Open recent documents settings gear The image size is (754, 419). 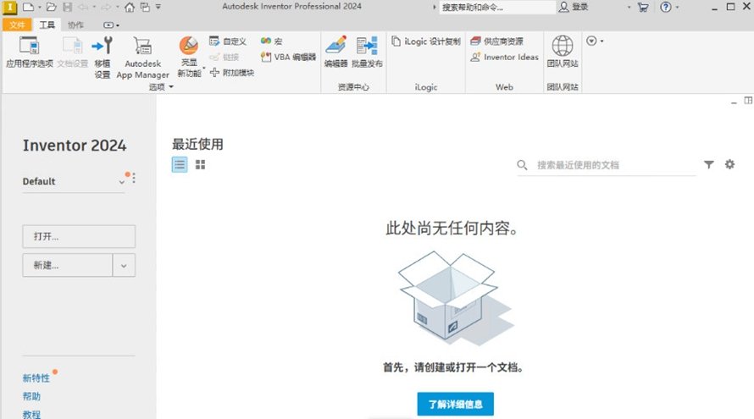tap(730, 164)
